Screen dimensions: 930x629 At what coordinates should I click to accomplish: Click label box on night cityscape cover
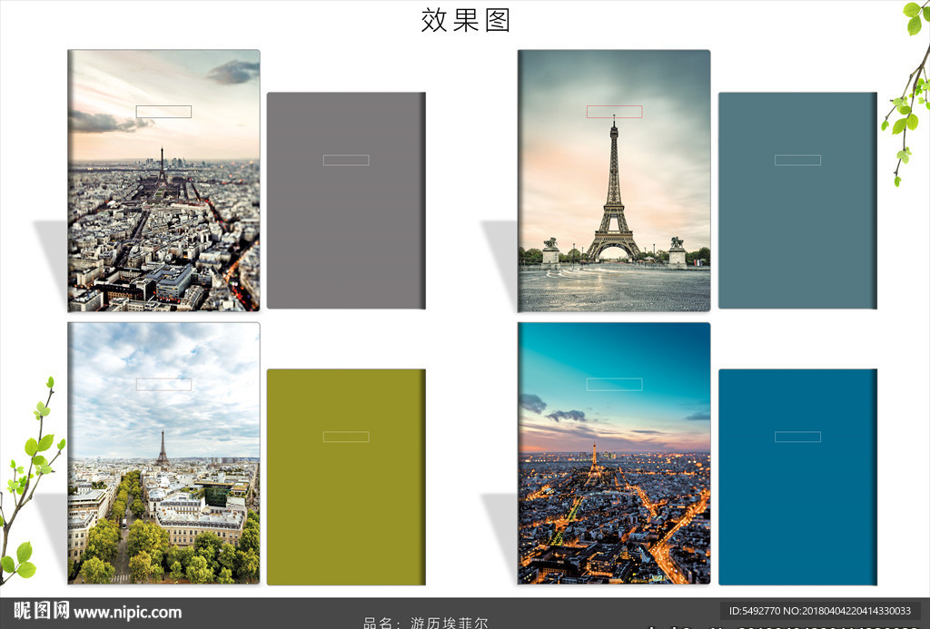click(x=615, y=384)
